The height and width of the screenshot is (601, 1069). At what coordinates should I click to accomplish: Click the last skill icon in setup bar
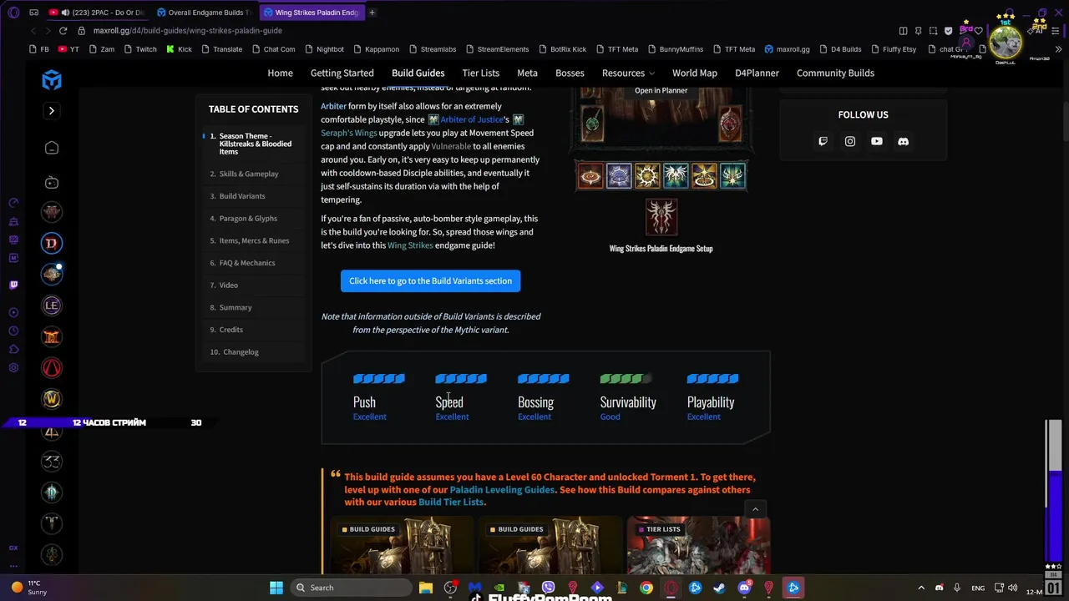[x=732, y=175]
